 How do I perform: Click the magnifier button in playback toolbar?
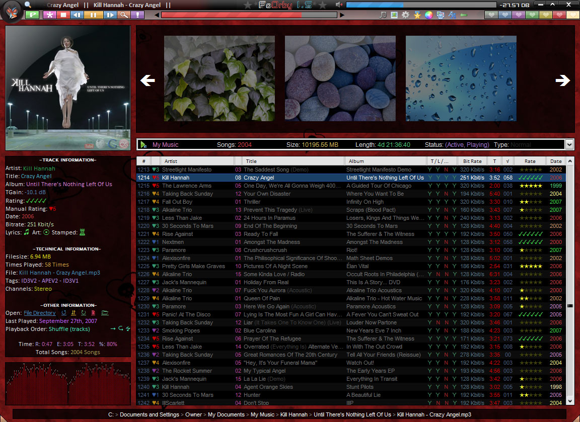(x=123, y=15)
